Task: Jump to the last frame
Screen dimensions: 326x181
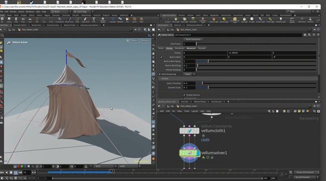Action: click(x=20, y=172)
